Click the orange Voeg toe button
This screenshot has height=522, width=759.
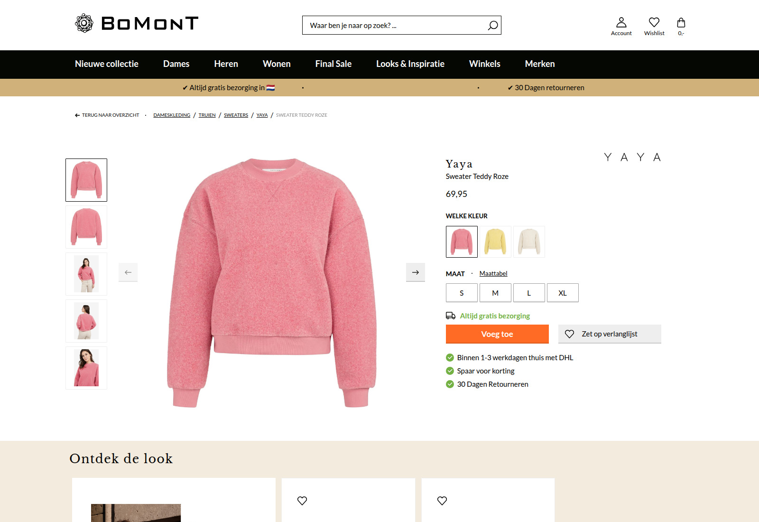(497, 334)
